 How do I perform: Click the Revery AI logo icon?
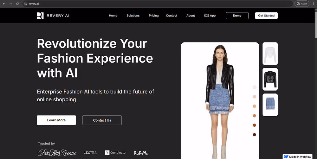(x=40, y=16)
